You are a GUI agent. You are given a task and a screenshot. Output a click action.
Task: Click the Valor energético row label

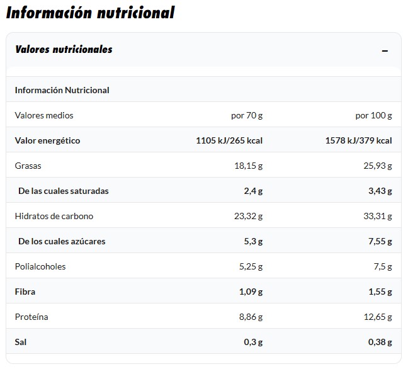[47, 140]
